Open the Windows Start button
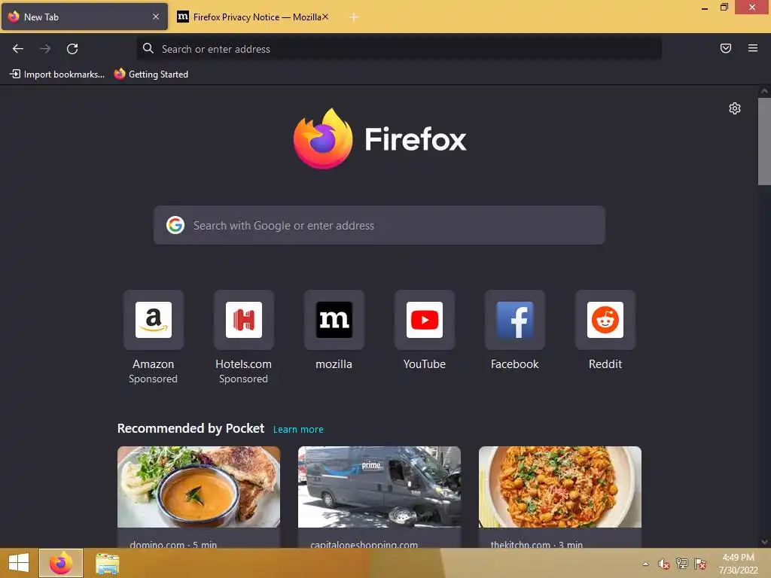This screenshot has width=771, height=578. 19,563
